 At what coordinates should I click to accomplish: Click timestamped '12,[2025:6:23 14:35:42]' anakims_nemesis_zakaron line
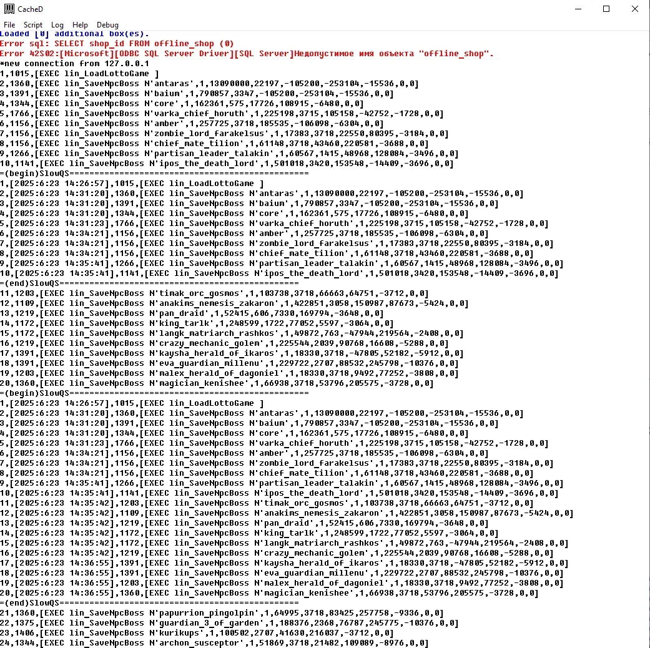287,513
